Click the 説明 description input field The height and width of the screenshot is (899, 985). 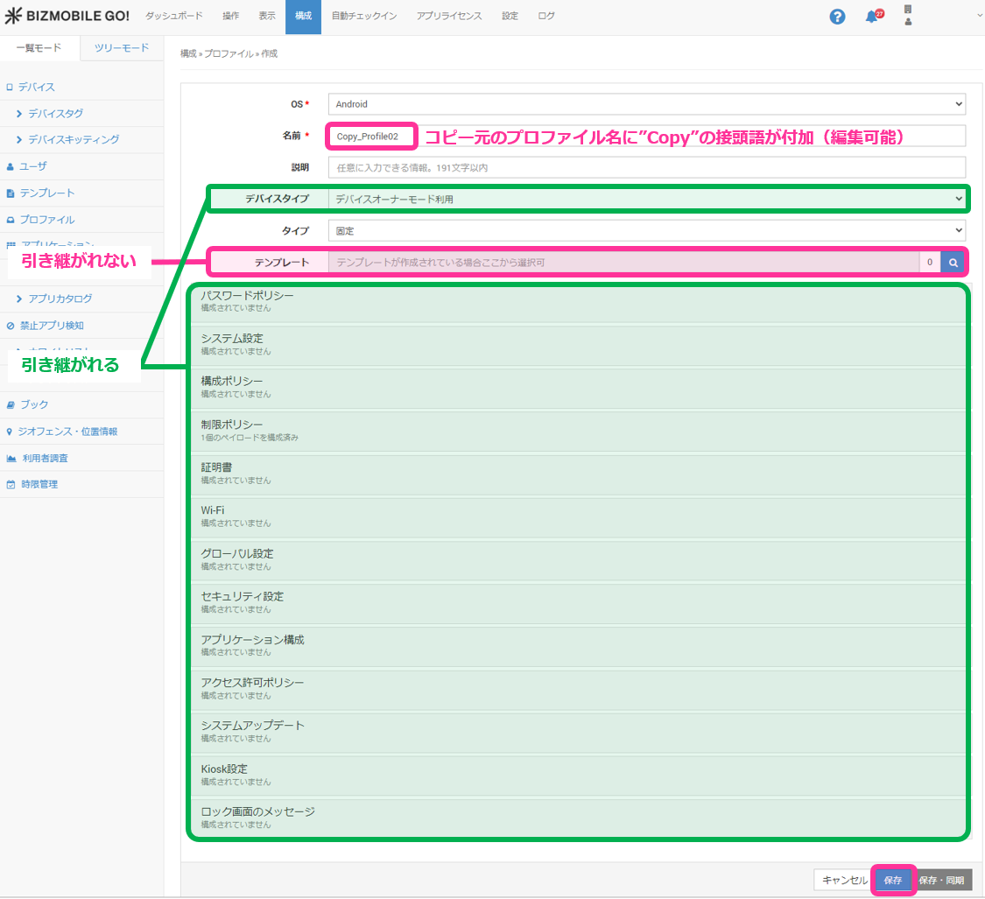coord(646,167)
